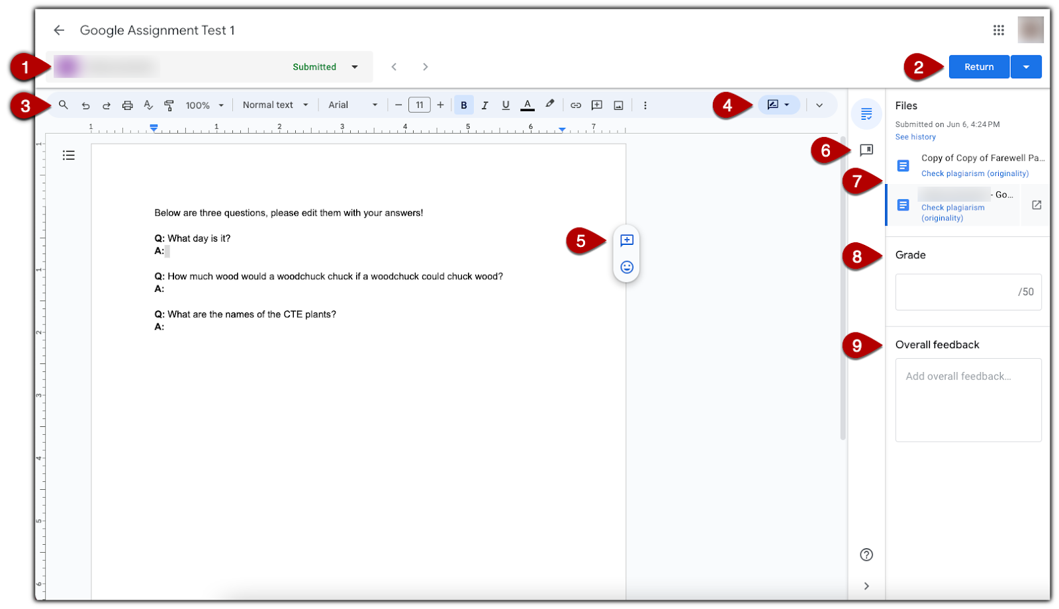
Task: Click the Undo icon in the toolbar
Action: pyautogui.click(x=85, y=105)
